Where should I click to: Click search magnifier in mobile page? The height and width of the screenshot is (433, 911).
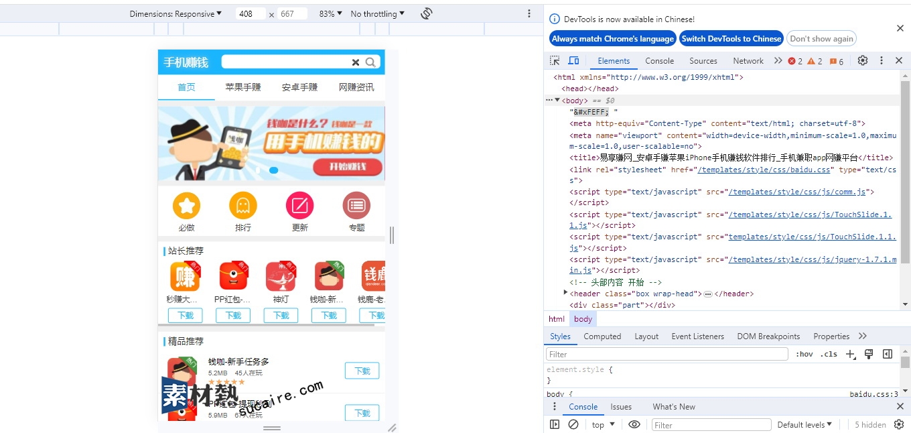[370, 62]
